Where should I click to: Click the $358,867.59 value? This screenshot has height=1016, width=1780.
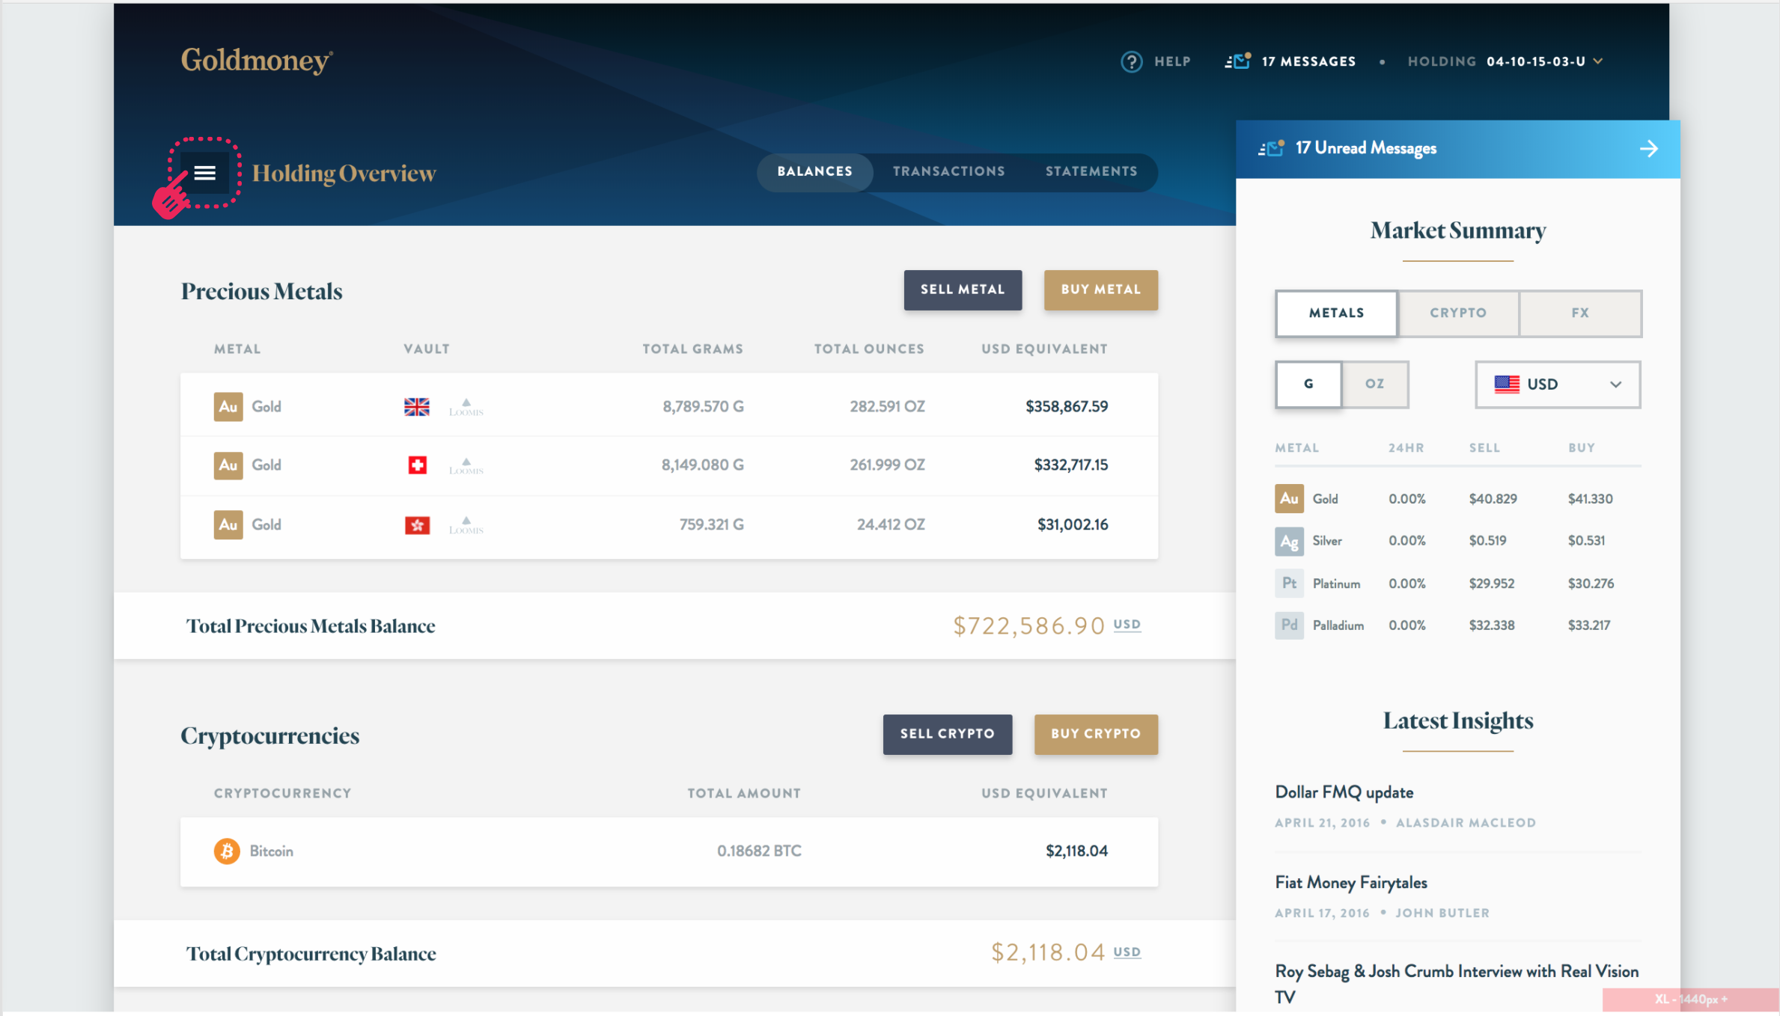click(x=1067, y=406)
